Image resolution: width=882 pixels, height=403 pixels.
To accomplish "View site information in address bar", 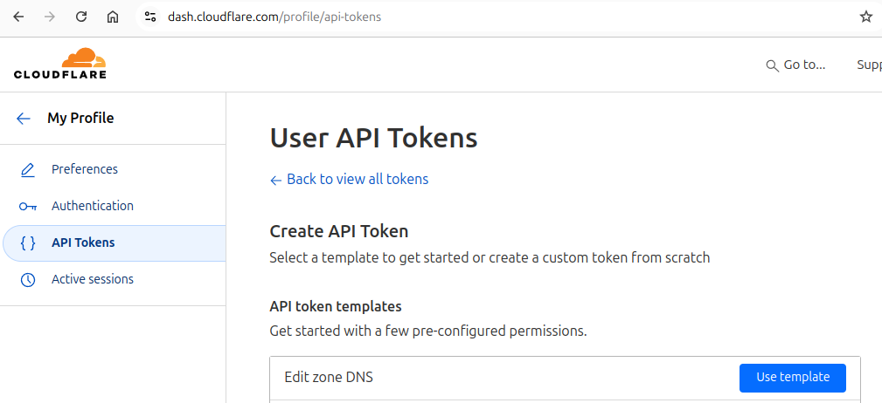I will (150, 17).
